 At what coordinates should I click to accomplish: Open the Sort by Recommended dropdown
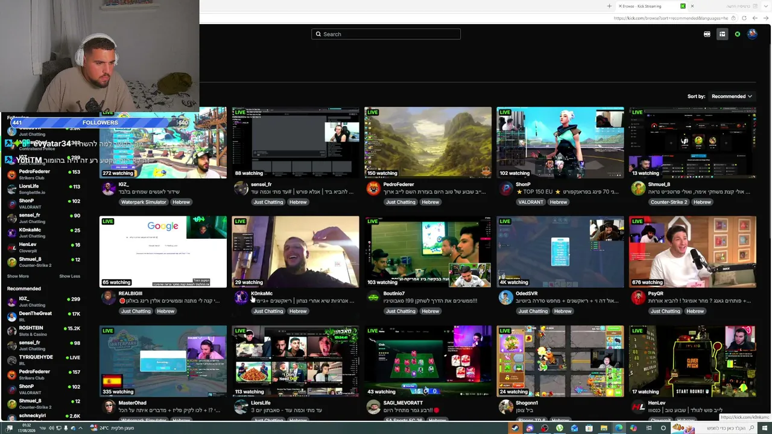732,96
